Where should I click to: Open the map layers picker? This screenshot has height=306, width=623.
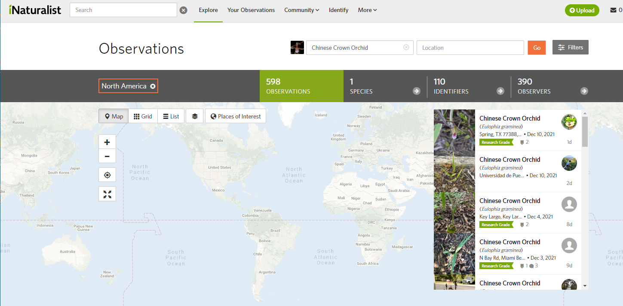tap(194, 116)
